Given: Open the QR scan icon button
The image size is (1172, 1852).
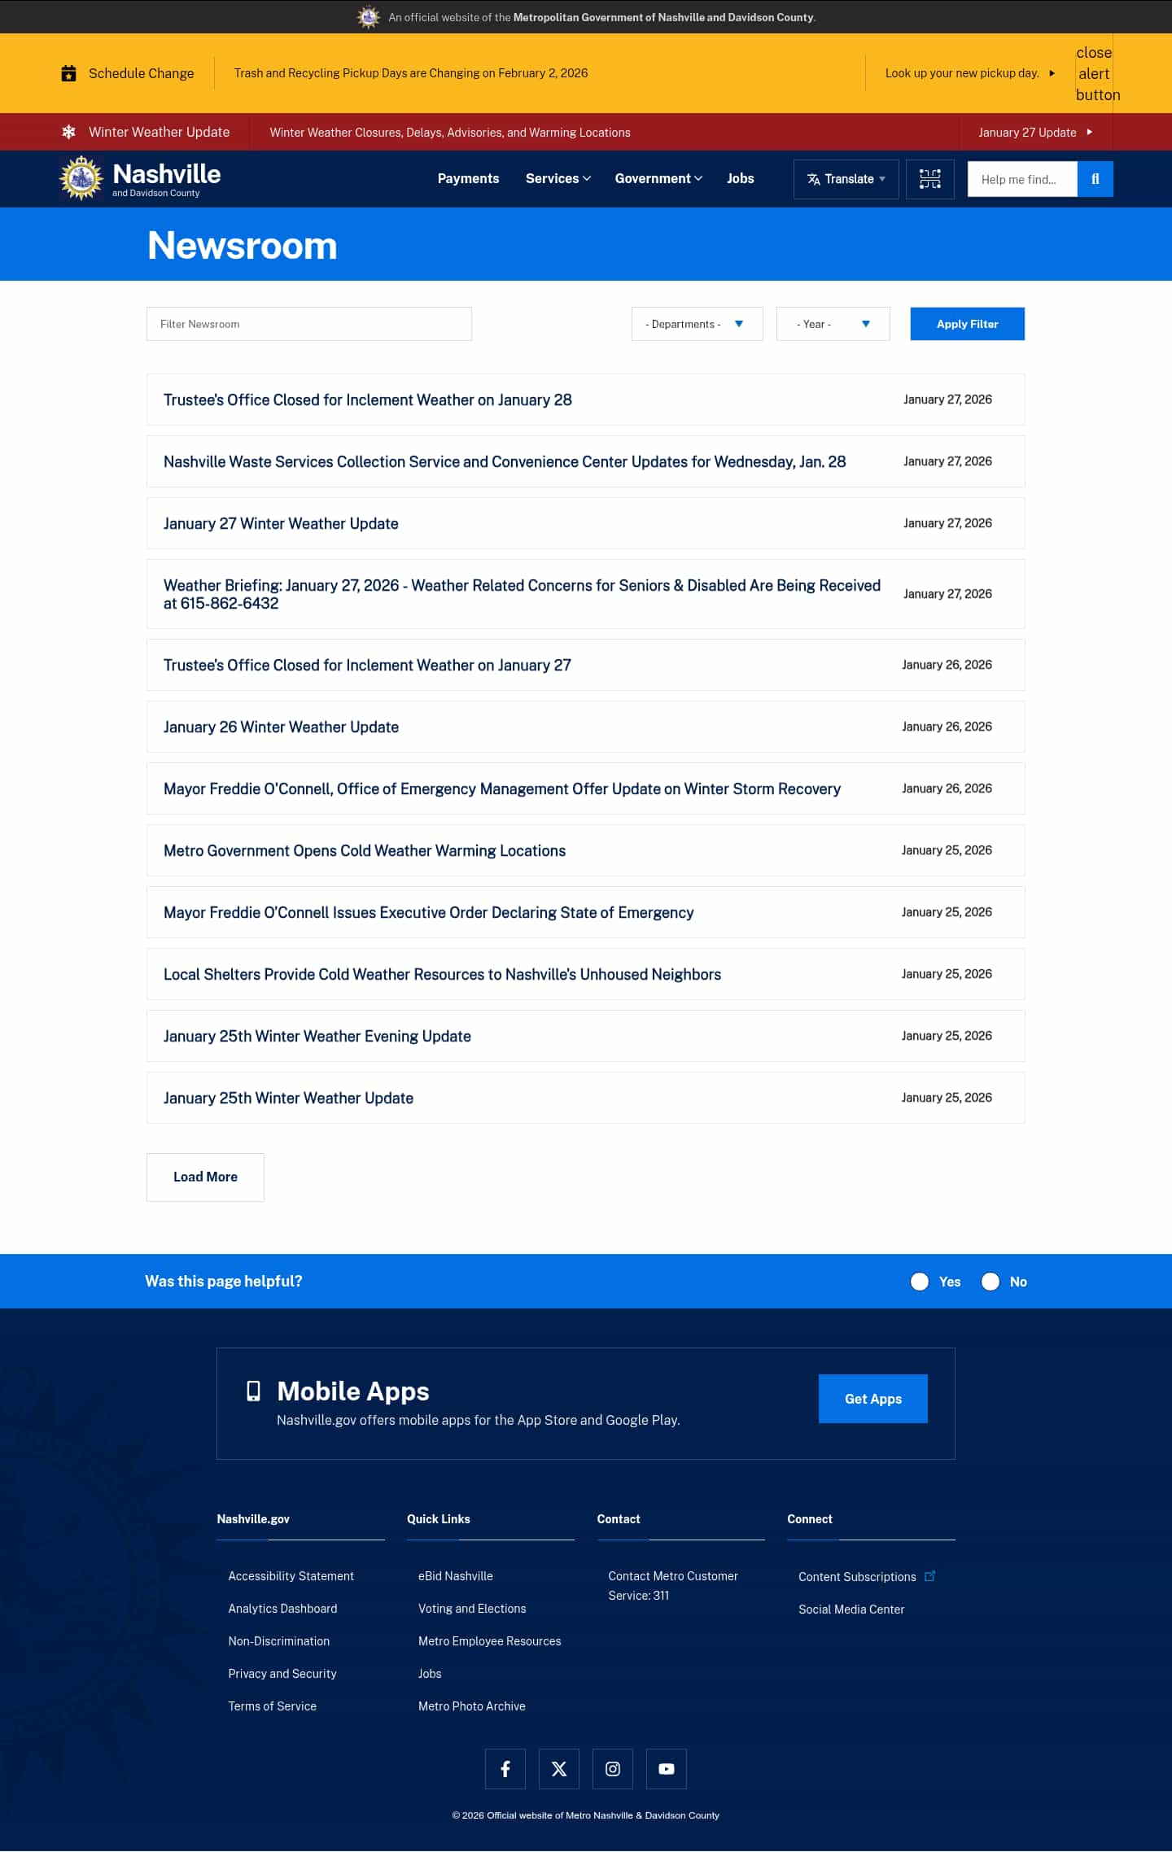Looking at the screenshot, I should [x=930, y=179].
